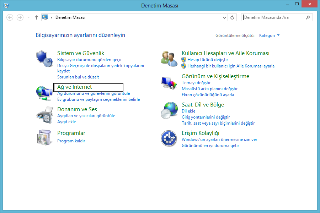Open the Kategori view dropdown

click(269, 35)
